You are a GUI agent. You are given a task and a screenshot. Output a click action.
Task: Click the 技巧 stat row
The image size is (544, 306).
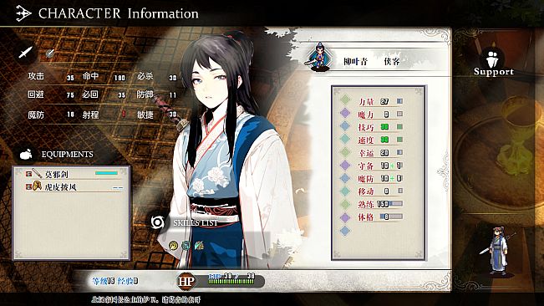[x=377, y=127]
